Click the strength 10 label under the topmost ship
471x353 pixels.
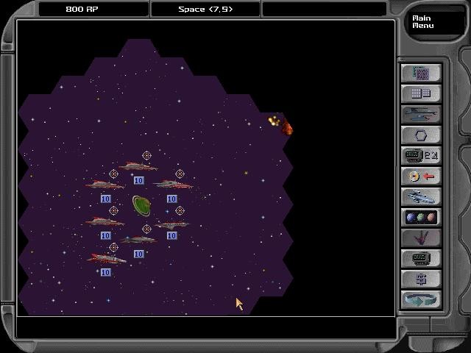138,180
